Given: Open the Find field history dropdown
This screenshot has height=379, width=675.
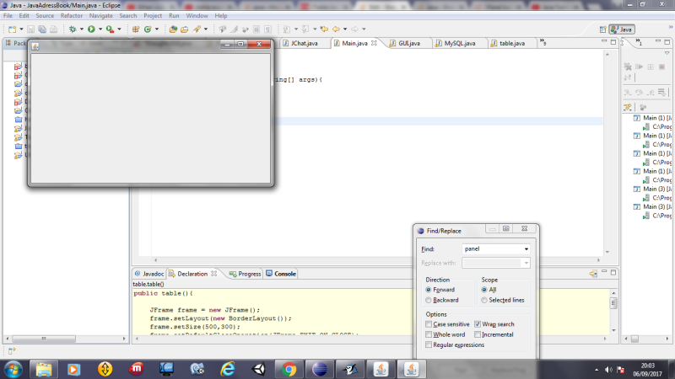Looking at the screenshot, I should 526,249.
